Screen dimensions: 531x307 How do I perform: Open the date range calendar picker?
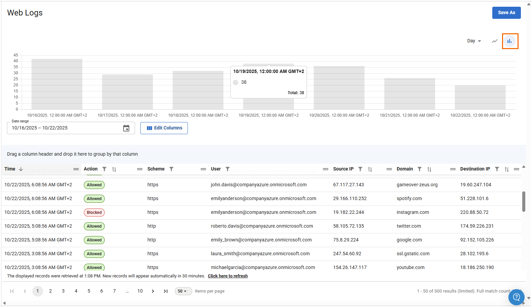coord(126,128)
